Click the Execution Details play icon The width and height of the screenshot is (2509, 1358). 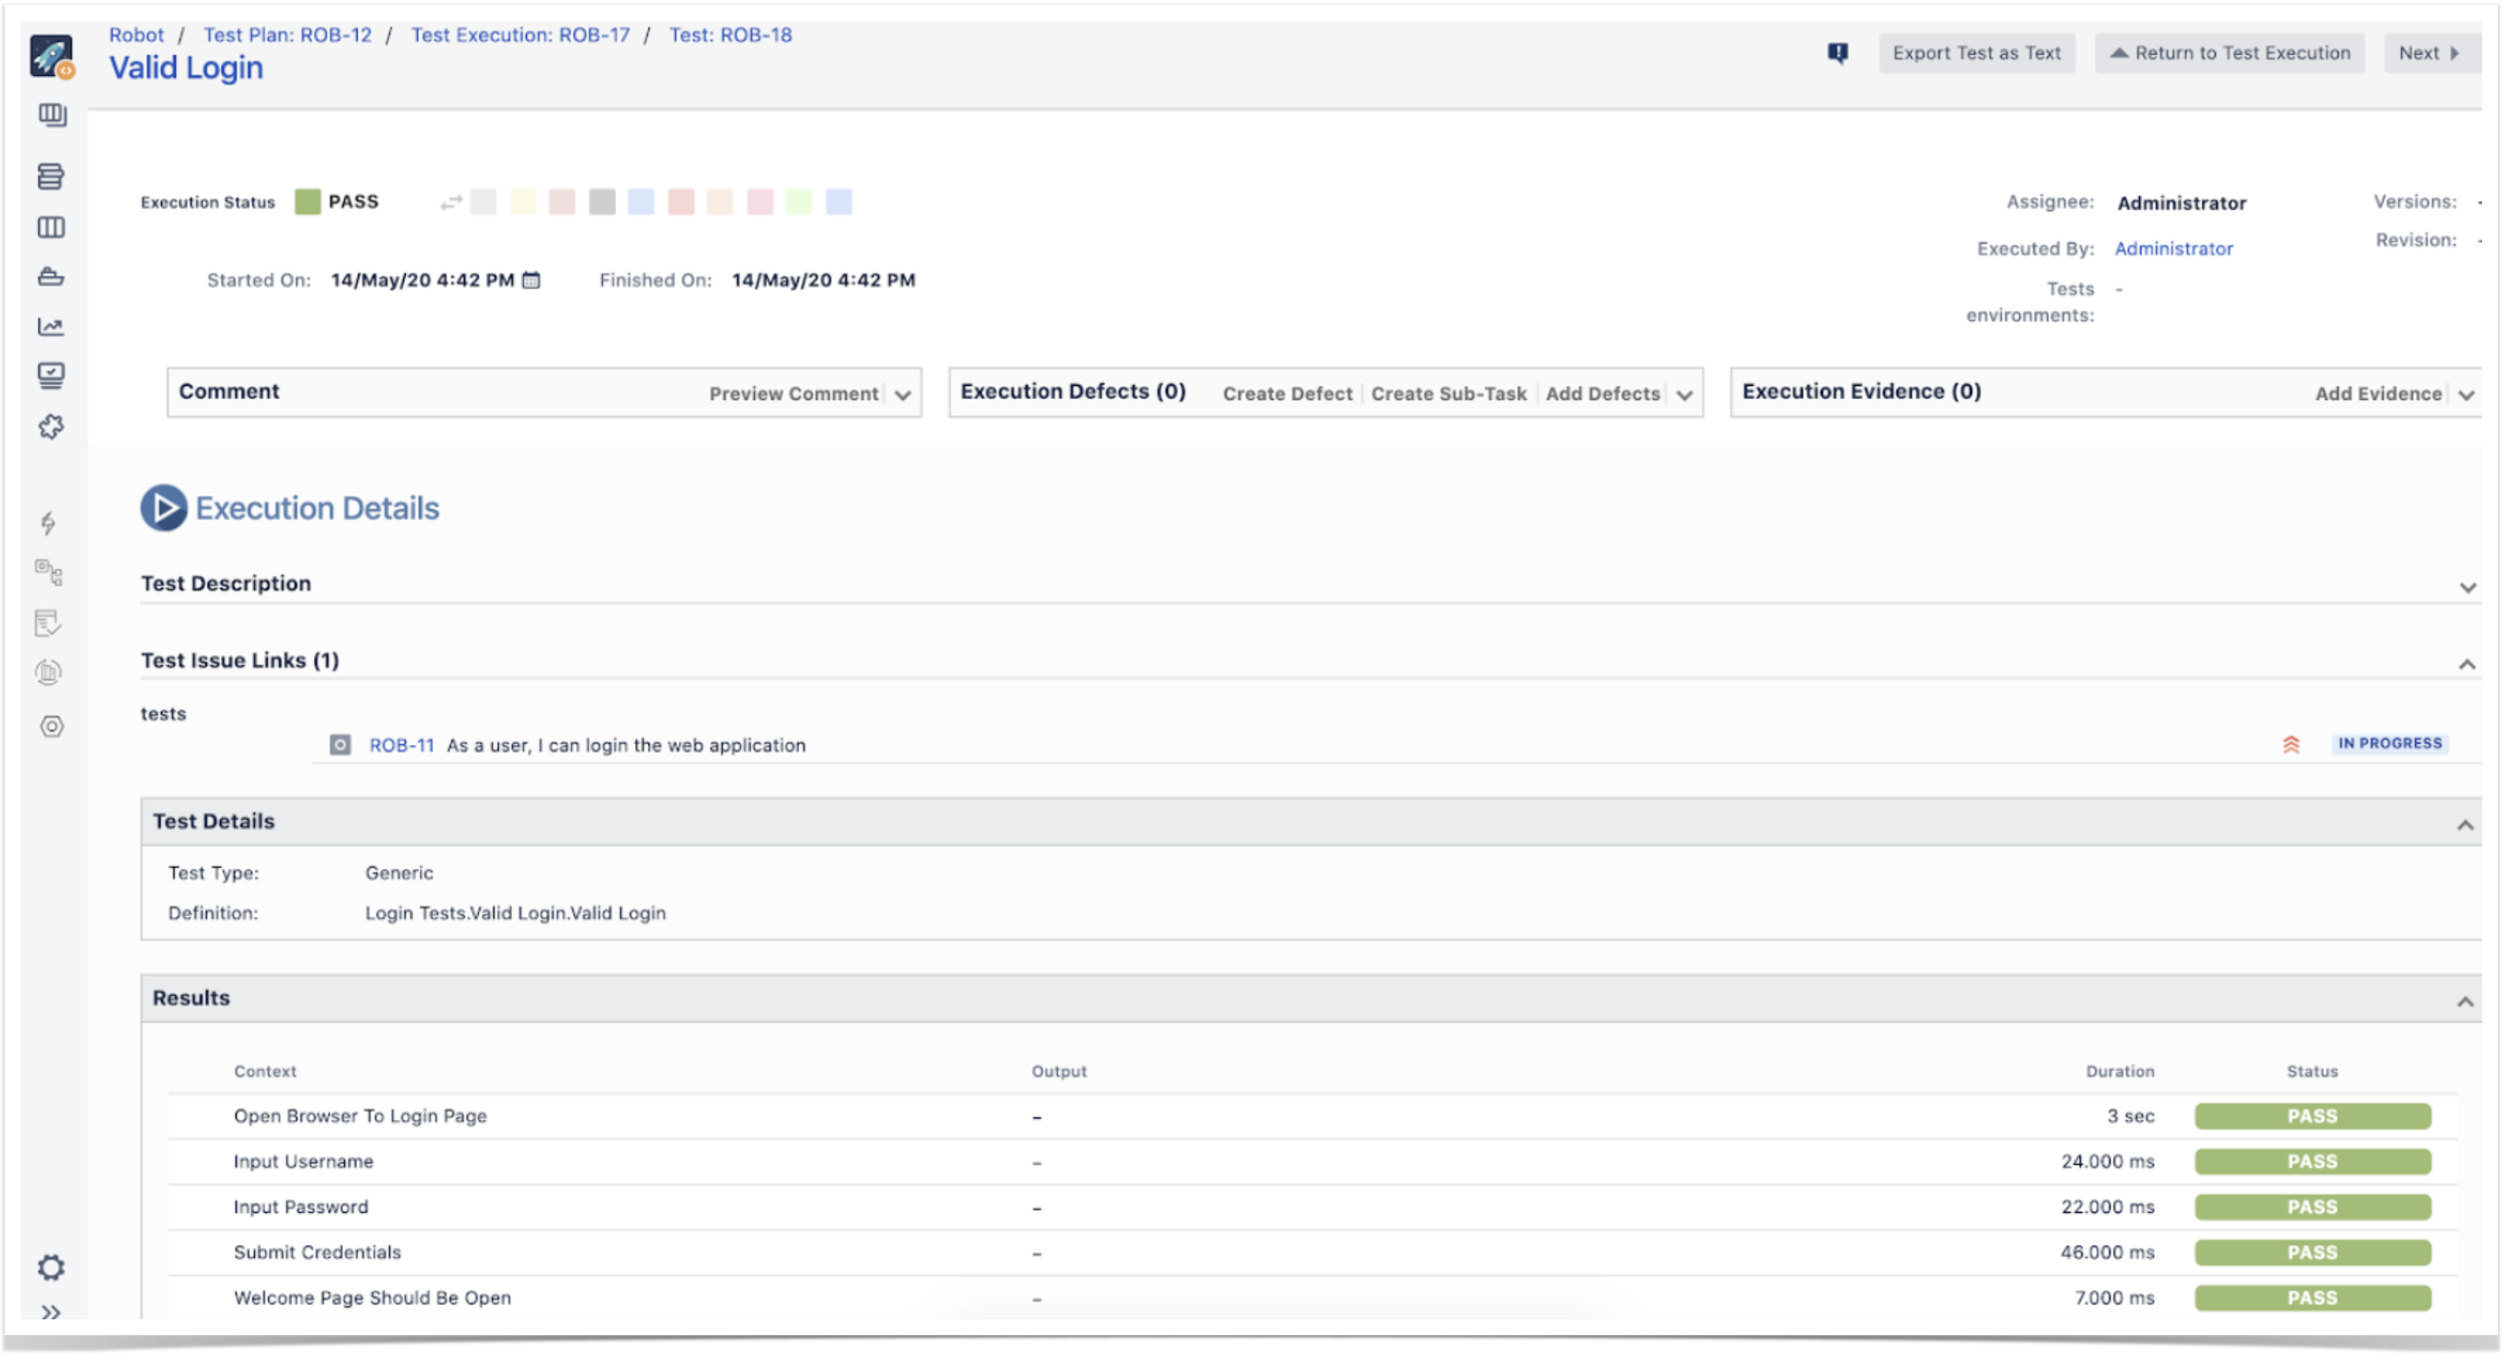pos(163,508)
